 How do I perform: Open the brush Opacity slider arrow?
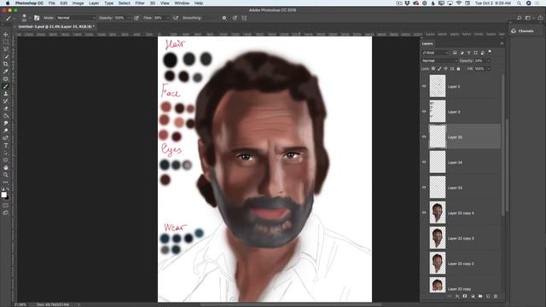[x=128, y=18]
